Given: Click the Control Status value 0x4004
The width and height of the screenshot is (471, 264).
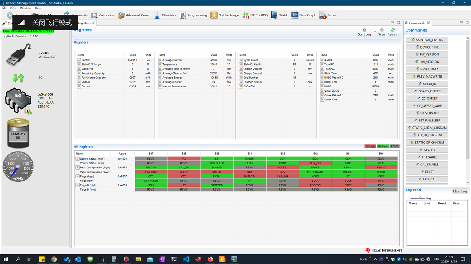Looking at the screenshot, I should (123, 159).
